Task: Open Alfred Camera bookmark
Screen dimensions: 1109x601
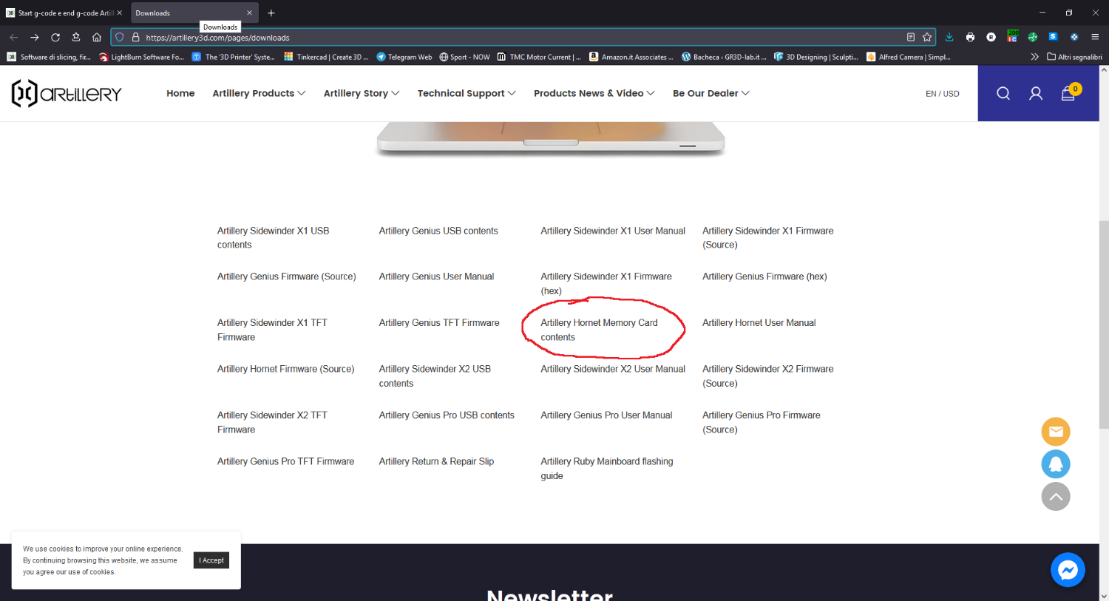Action: click(909, 57)
